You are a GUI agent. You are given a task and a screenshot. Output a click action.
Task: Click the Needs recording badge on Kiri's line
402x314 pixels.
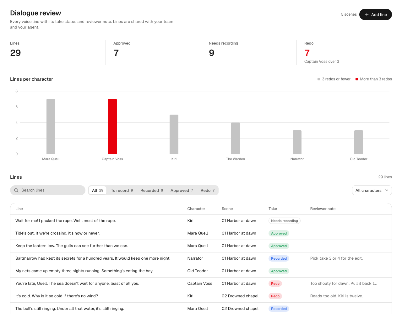(x=285, y=221)
